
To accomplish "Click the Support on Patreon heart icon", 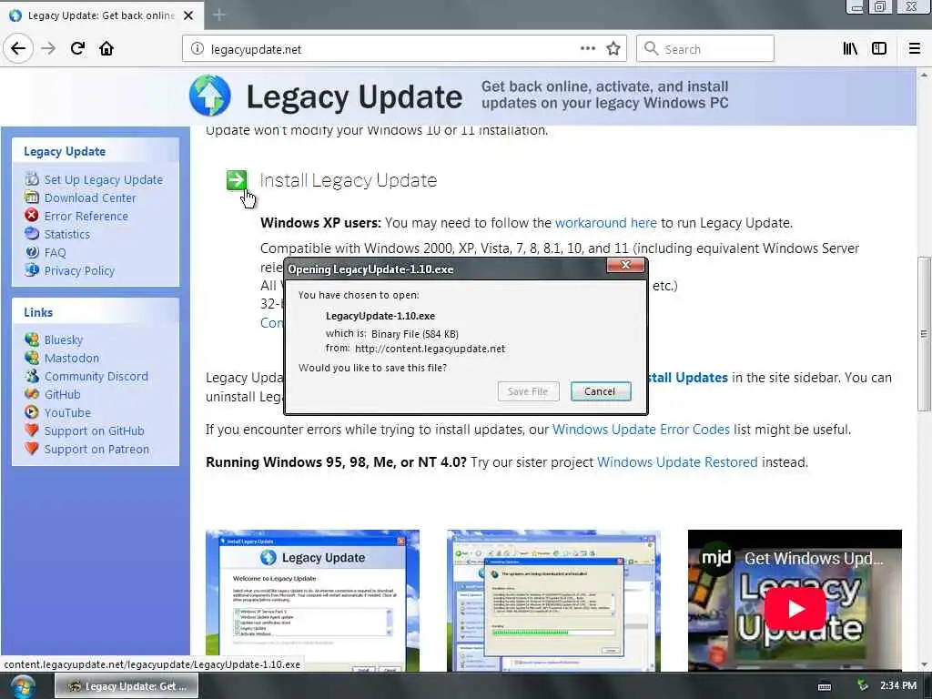I will click(32, 448).
